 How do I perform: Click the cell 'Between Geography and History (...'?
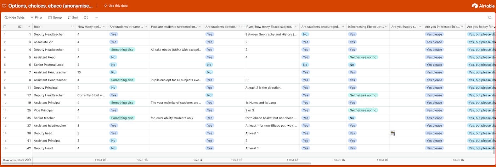pos(271,34)
